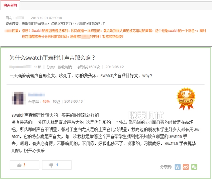Open the 购买咨询 tab

pyautogui.click(x=10, y=5)
